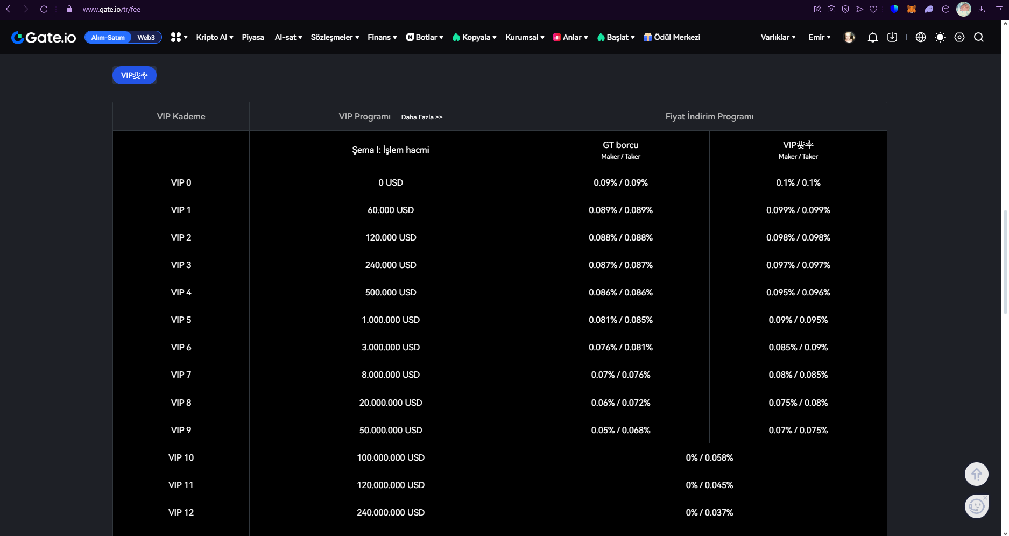Open the support chat face icon
This screenshot has height=536, width=1009.
click(x=976, y=506)
